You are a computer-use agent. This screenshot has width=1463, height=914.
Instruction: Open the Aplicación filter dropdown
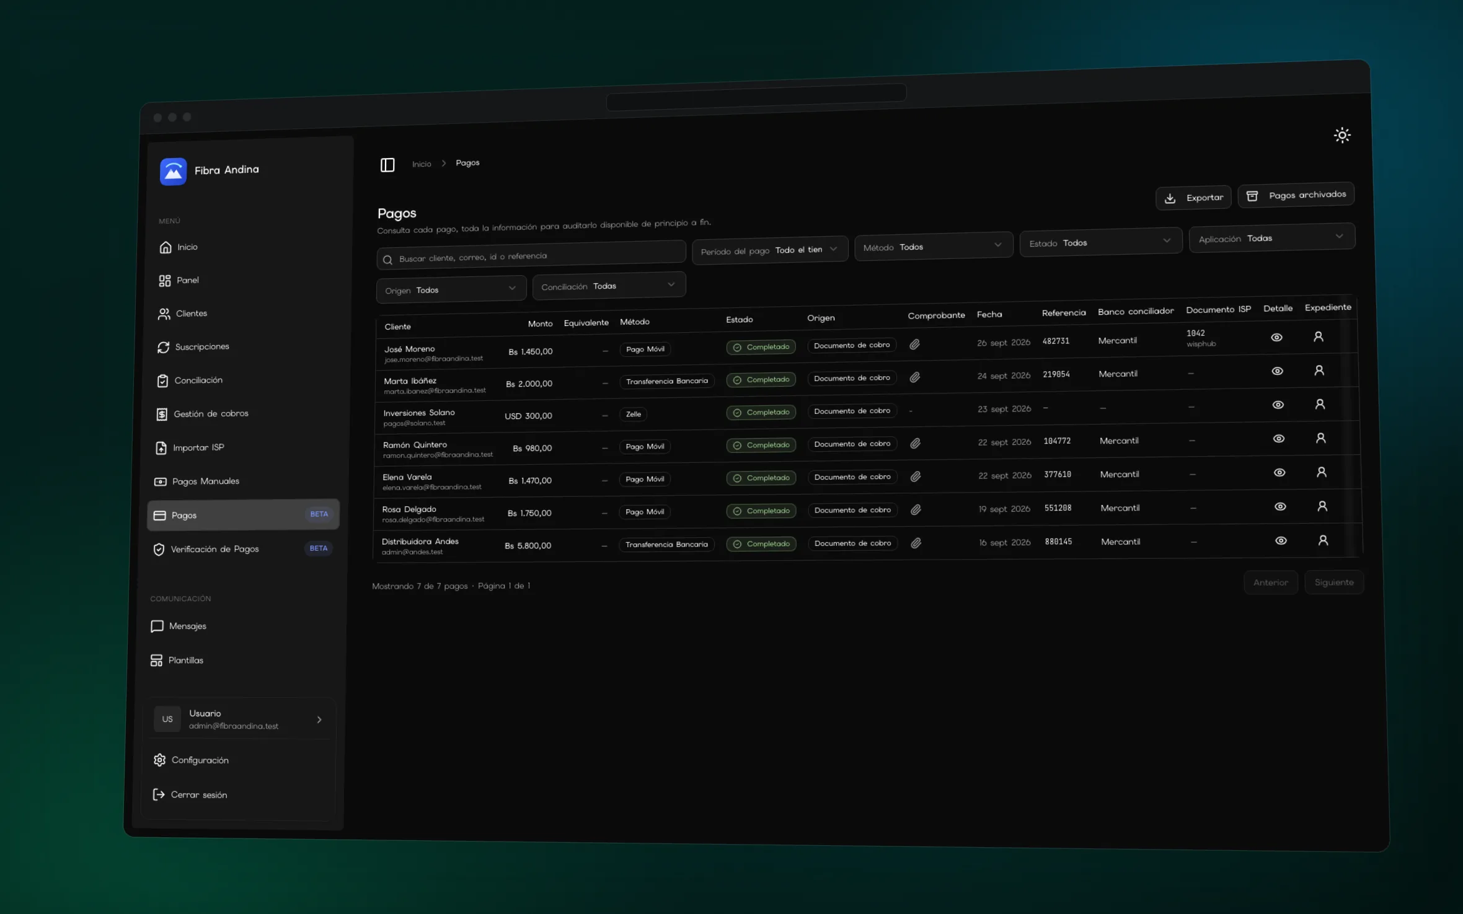[1271, 237]
